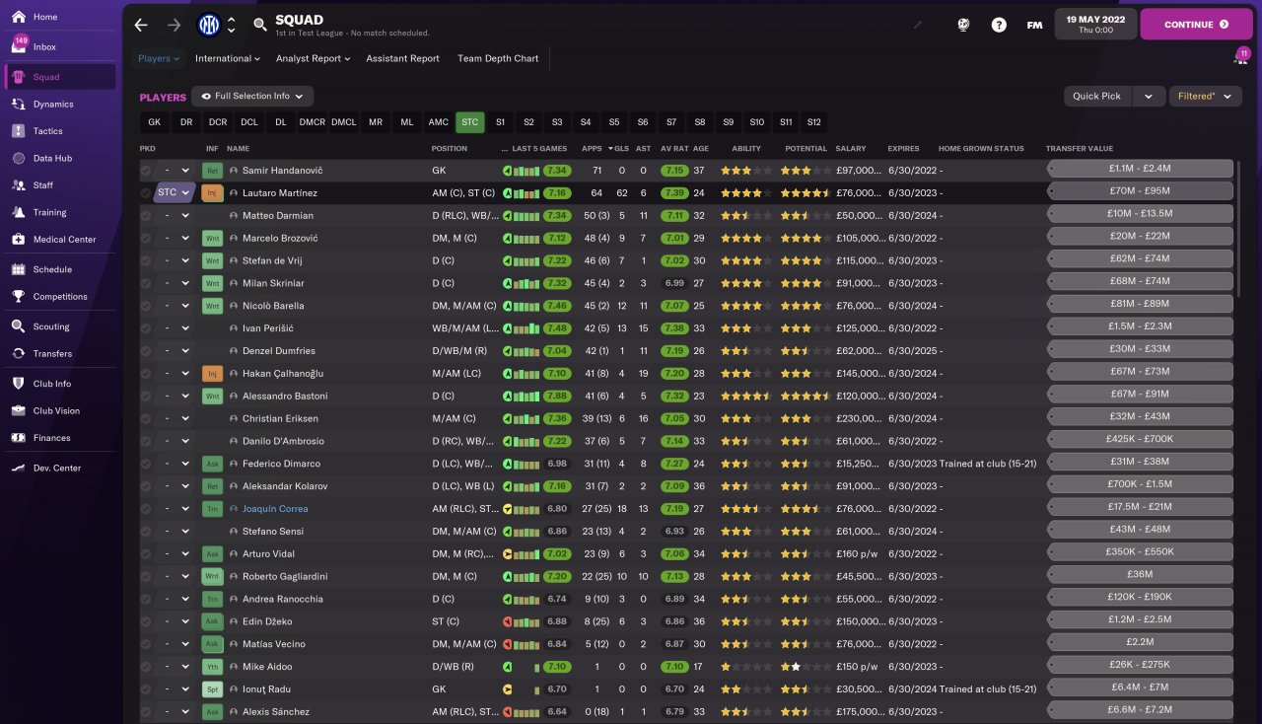Click the Continue button
1262x724 pixels.
click(1196, 25)
